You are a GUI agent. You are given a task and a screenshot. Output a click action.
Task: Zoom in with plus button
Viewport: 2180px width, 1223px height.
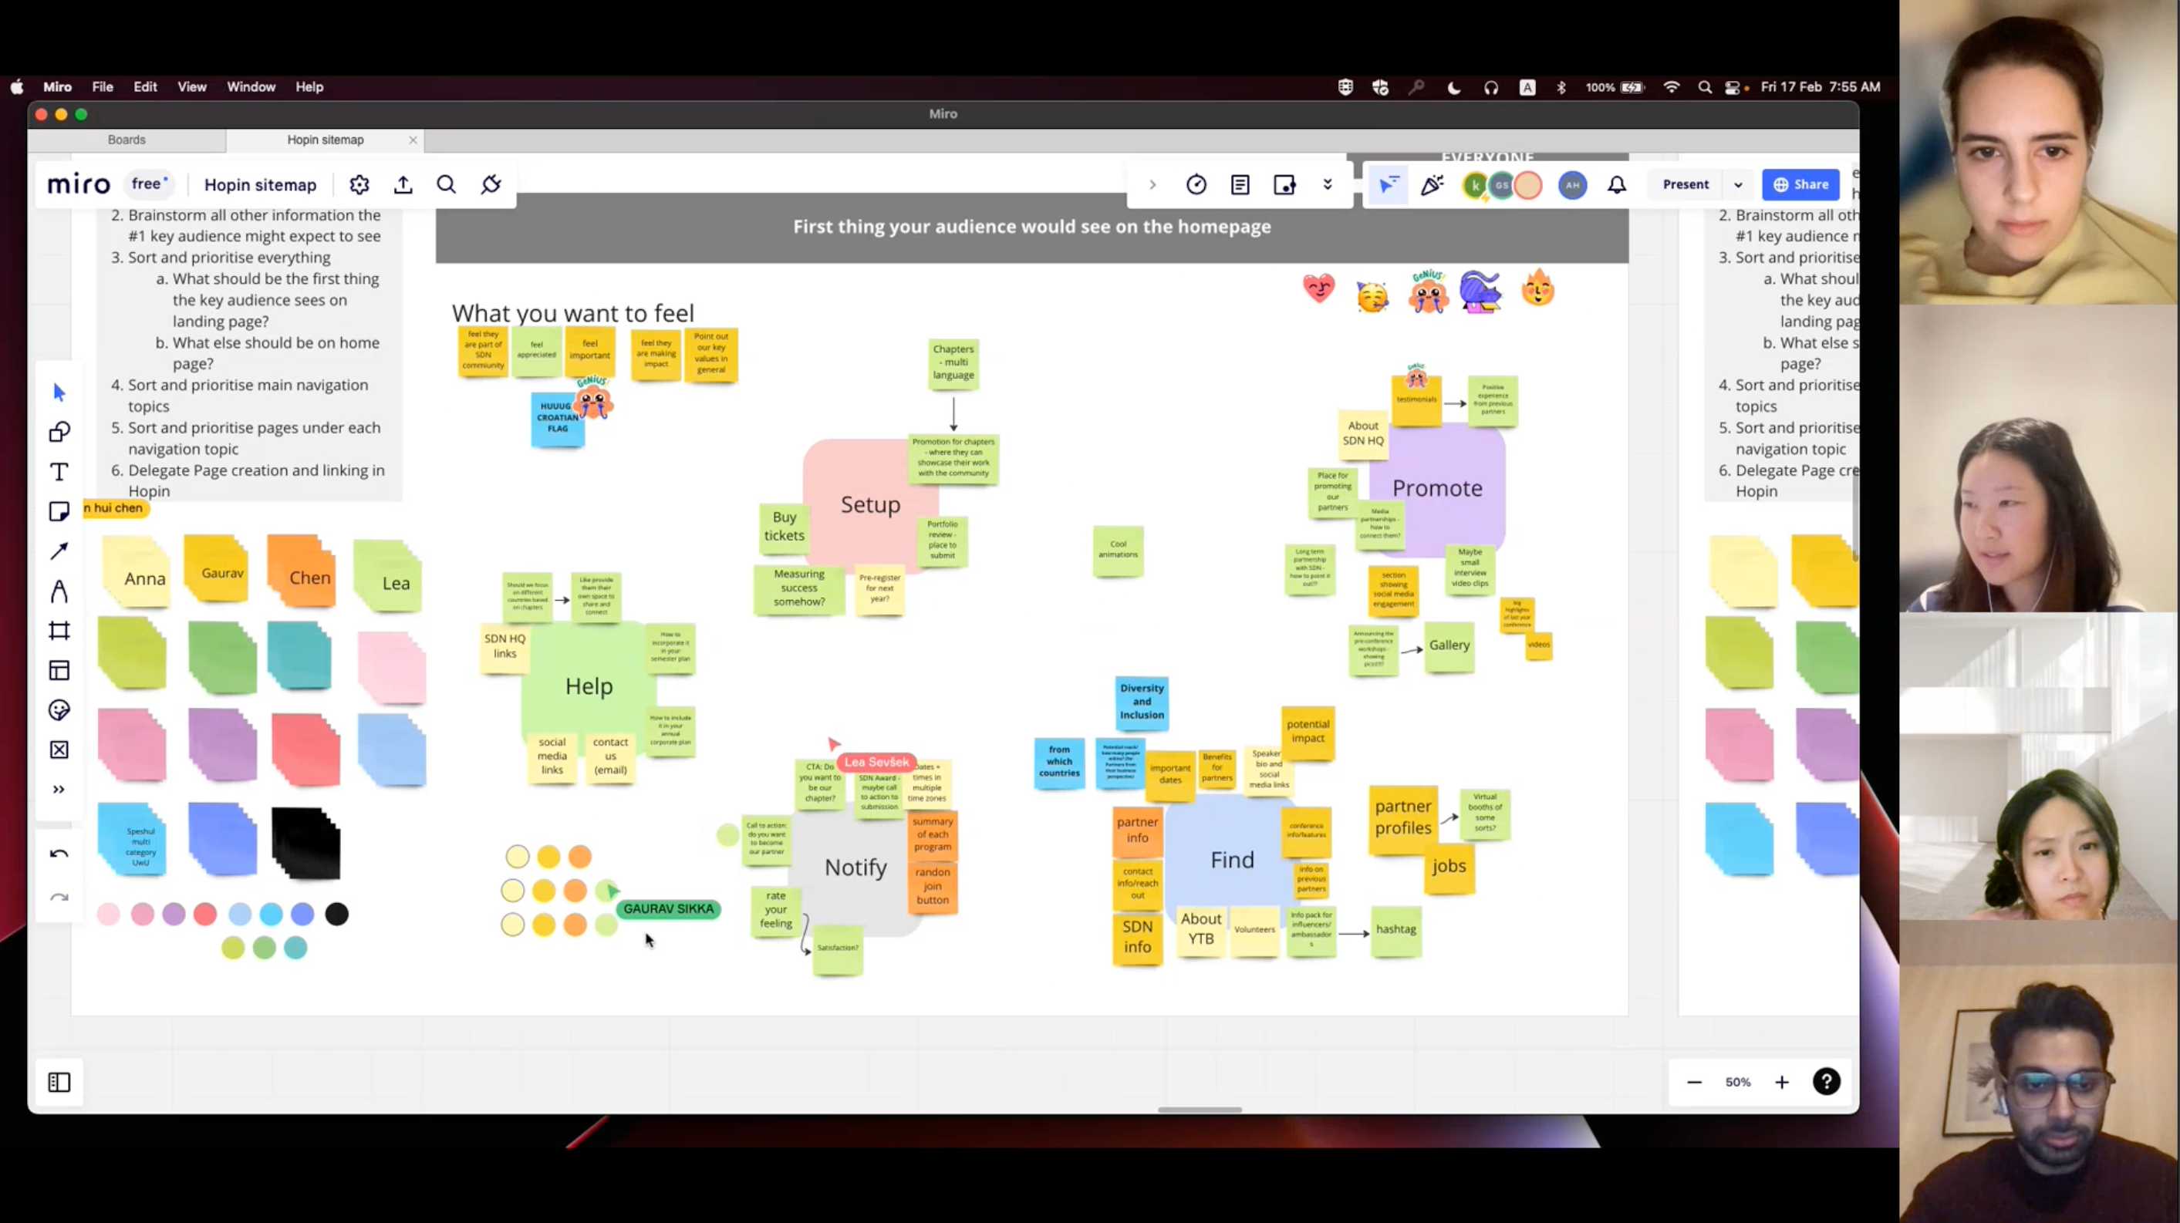tap(1781, 1082)
